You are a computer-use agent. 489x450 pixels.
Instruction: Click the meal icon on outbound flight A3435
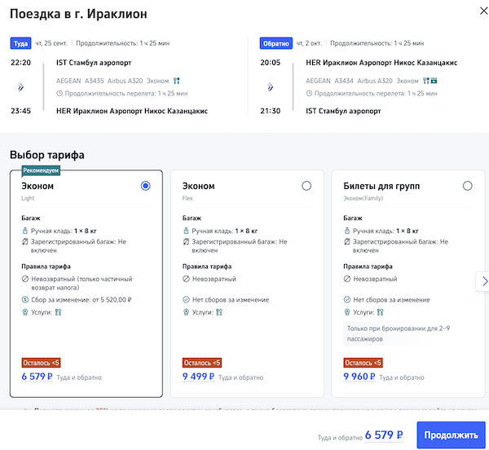click(x=176, y=81)
